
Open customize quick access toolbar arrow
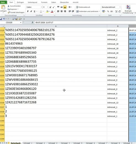(24, 19)
